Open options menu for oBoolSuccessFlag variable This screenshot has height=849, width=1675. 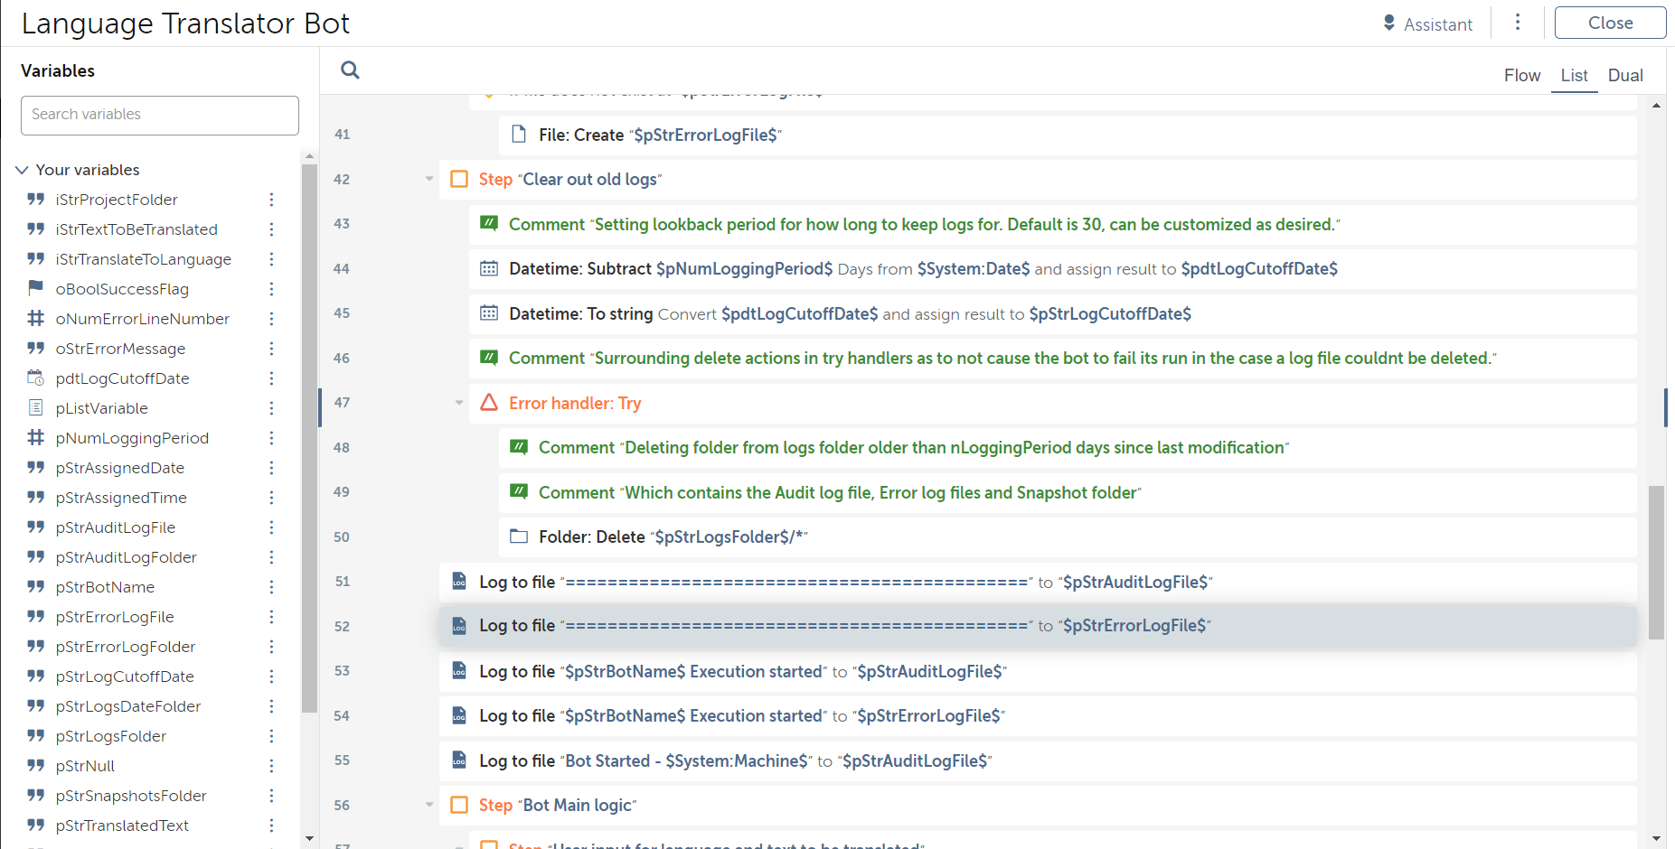271,289
